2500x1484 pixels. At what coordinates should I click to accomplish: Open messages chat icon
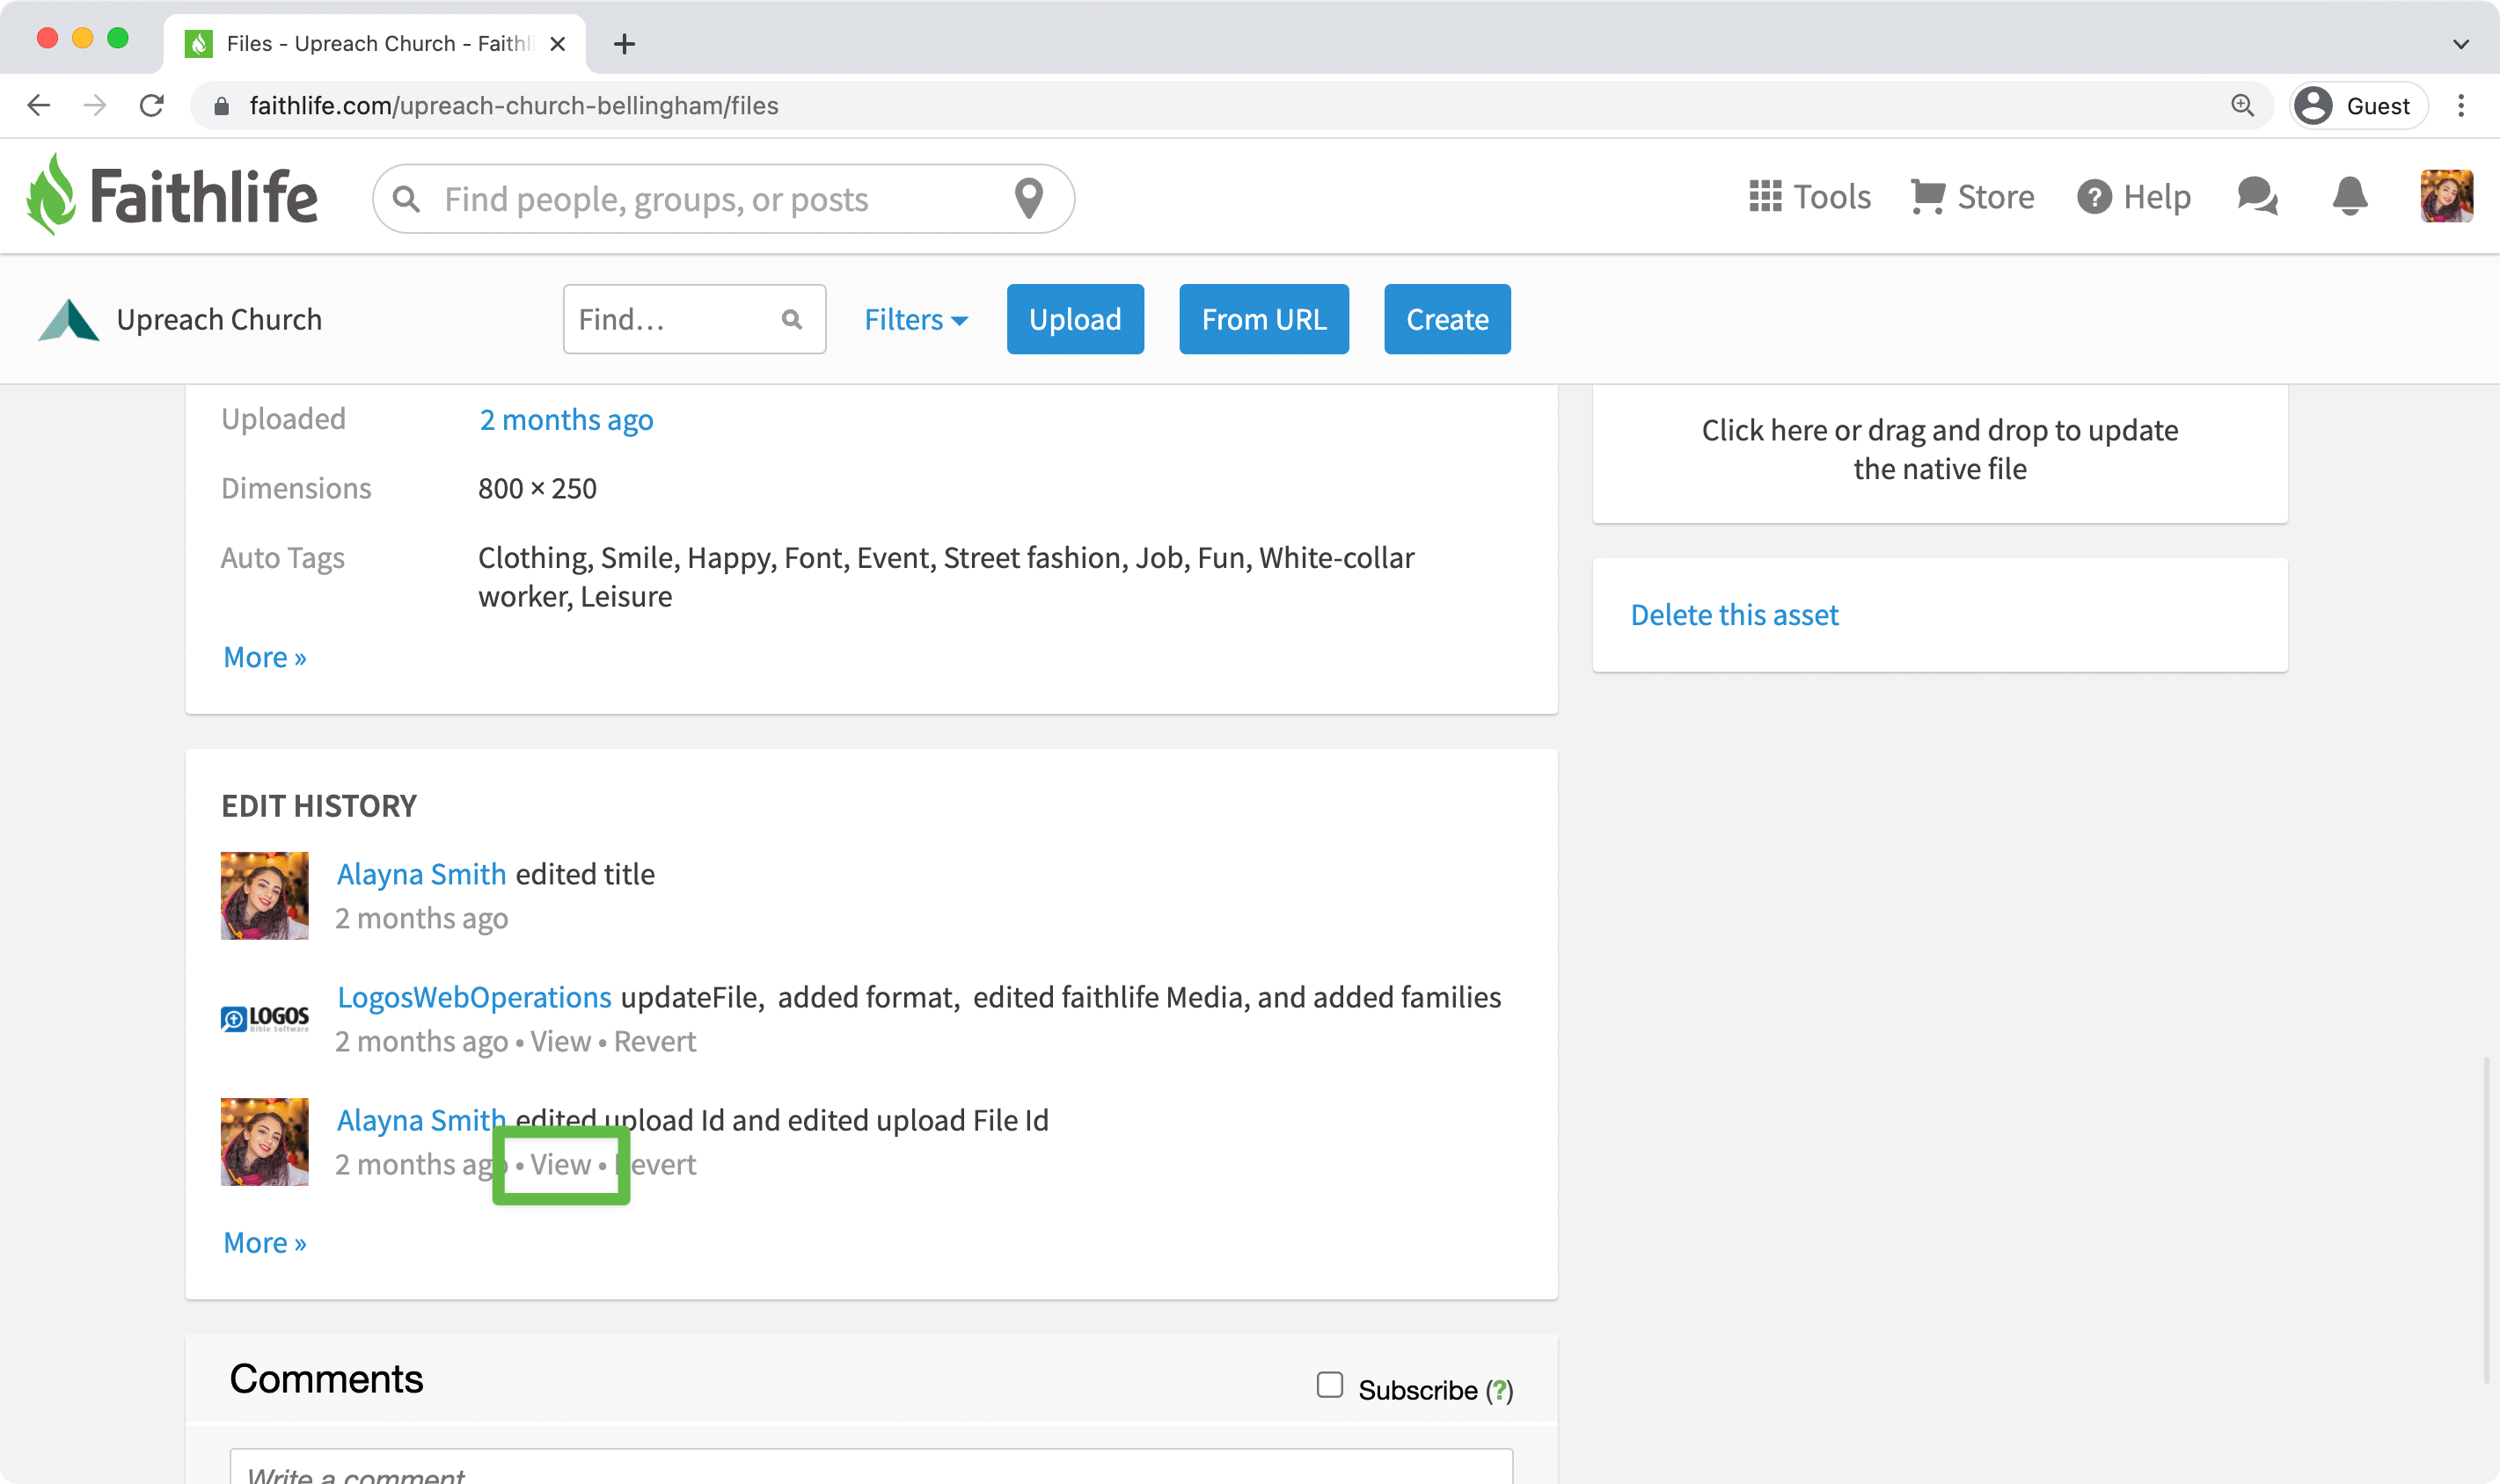click(2257, 196)
